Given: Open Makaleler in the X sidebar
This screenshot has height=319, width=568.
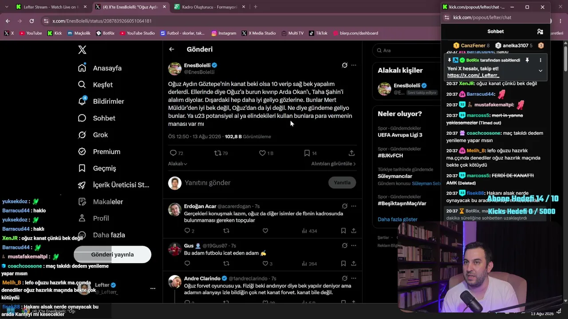Looking at the screenshot, I should 100,202.
